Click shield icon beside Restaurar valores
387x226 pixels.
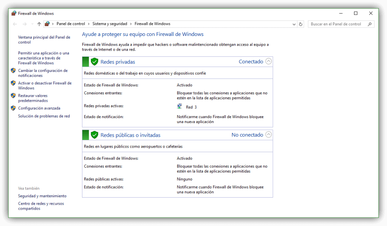click(13, 95)
